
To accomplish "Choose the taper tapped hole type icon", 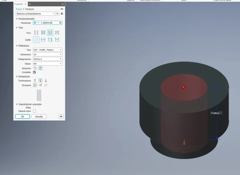I will tap(57, 33).
